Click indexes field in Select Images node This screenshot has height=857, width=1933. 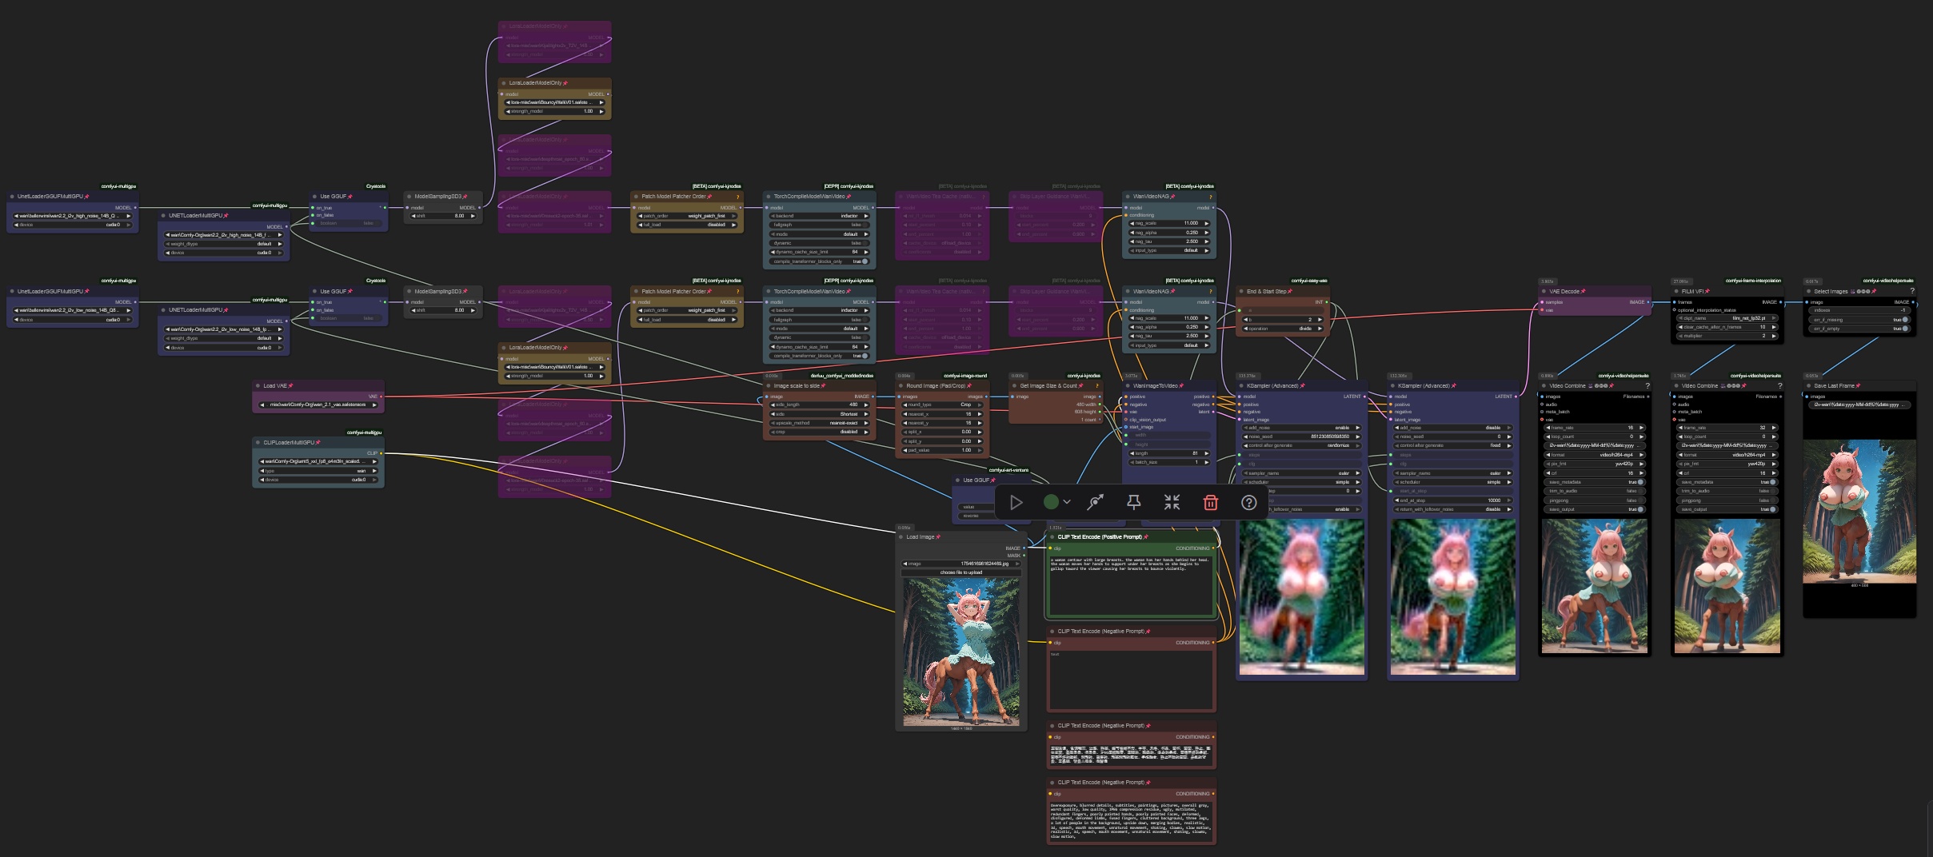click(x=1860, y=310)
